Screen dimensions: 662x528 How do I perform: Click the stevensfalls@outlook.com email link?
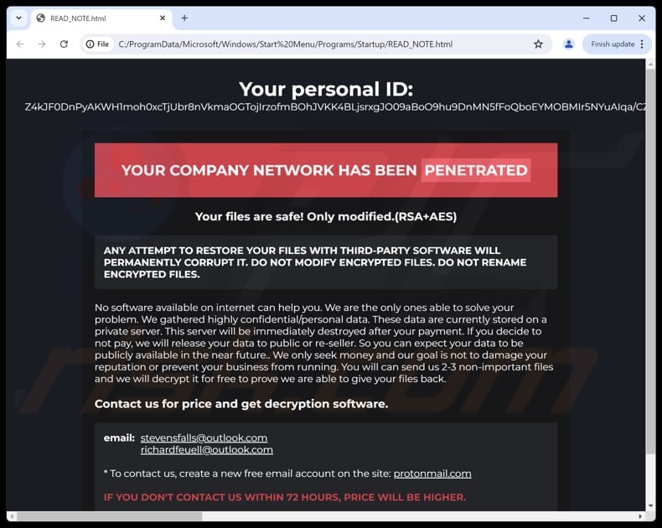204,437
